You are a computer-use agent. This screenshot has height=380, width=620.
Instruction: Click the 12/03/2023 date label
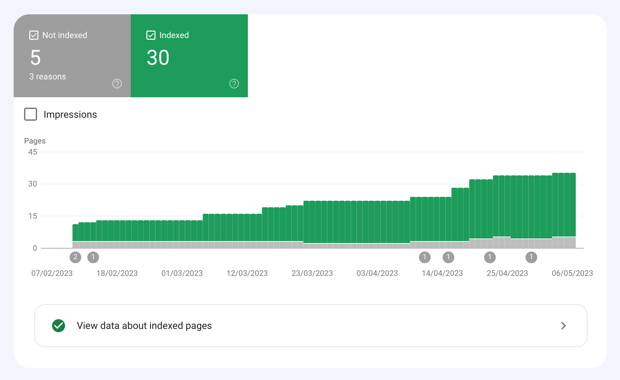click(247, 273)
